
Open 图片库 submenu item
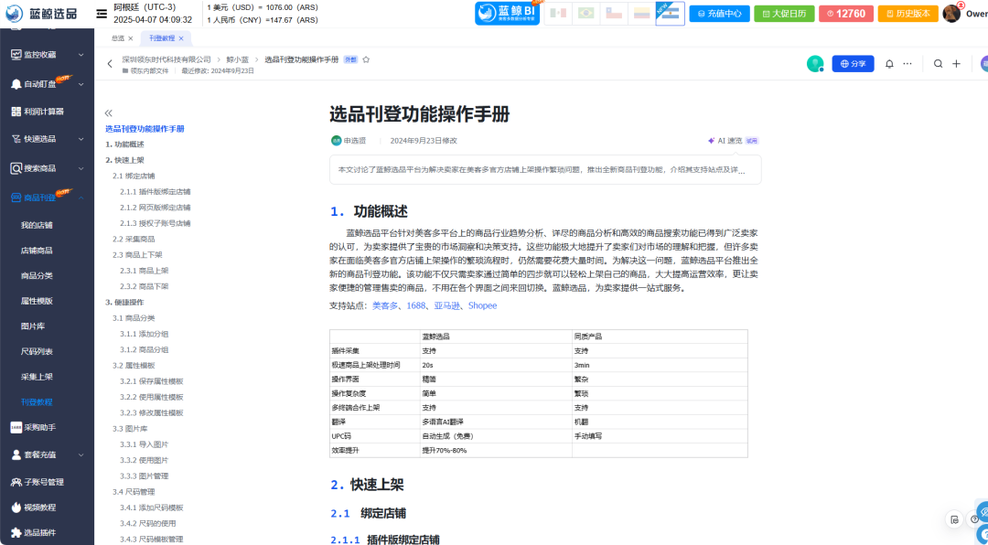tap(33, 326)
